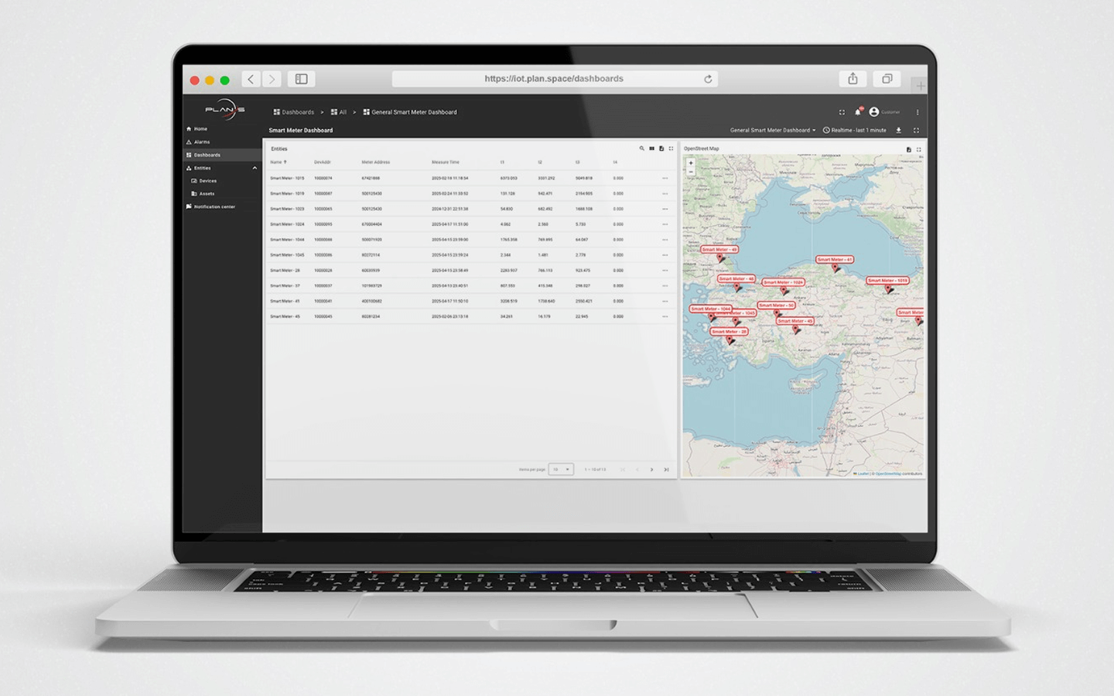The height and width of the screenshot is (696, 1114).
Task: Click the dashboard download export icon
Action: [899, 131]
